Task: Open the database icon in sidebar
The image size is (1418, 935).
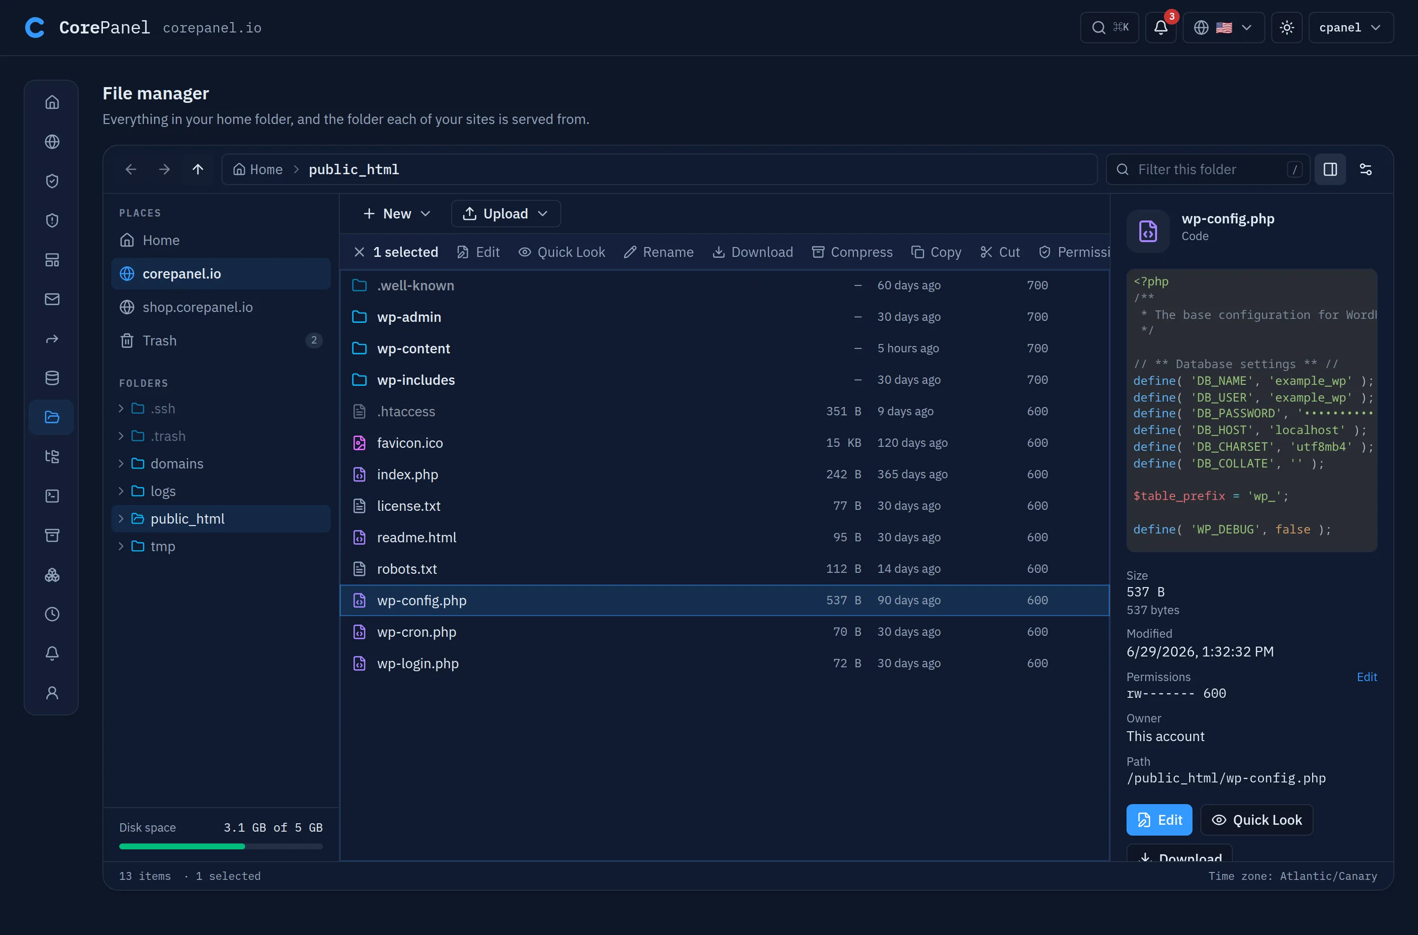Action: (x=52, y=378)
